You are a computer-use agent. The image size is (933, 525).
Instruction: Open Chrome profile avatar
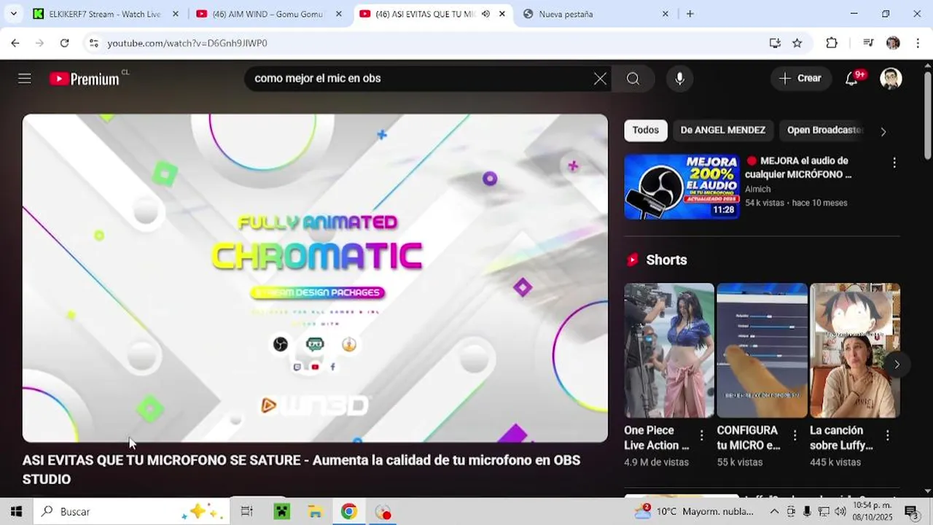click(x=893, y=43)
